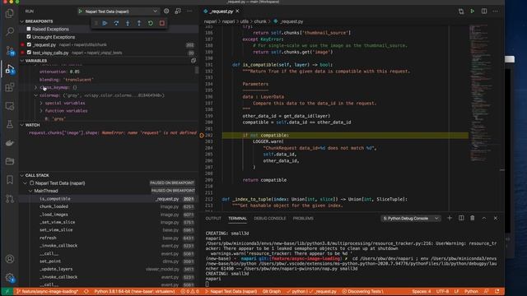Restart the debug session
Viewport: 527px width, 296px height.
tap(151, 23)
